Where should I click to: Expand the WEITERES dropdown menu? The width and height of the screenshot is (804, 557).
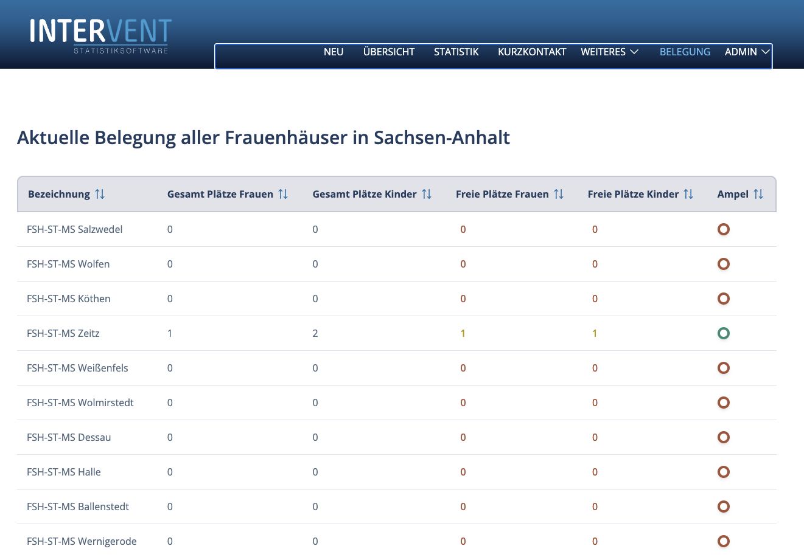coord(610,52)
